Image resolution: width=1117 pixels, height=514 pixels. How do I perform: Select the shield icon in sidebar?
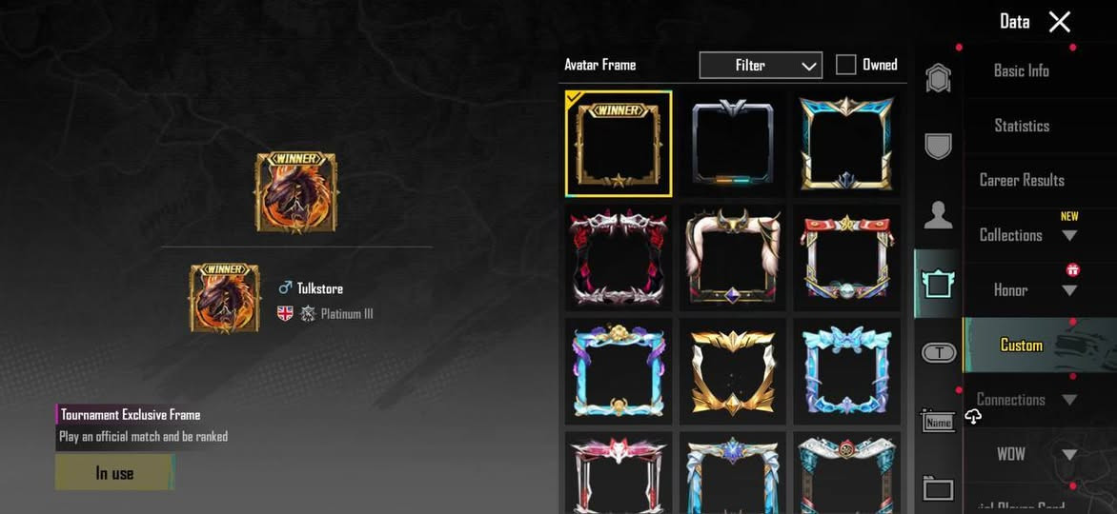(x=938, y=146)
